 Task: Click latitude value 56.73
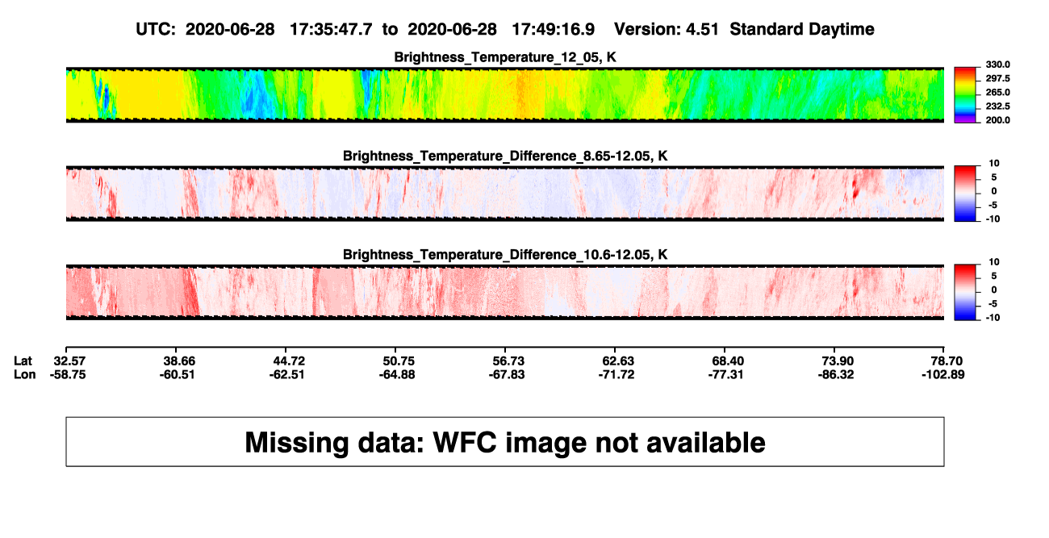pos(508,360)
